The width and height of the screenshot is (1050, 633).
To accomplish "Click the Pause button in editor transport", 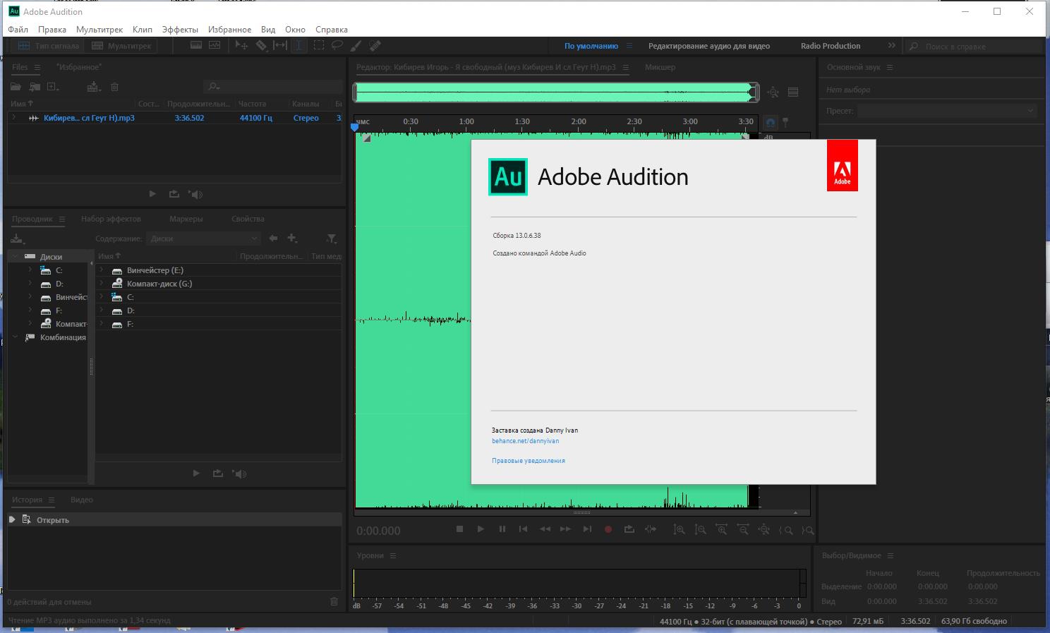I will (x=502, y=529).
